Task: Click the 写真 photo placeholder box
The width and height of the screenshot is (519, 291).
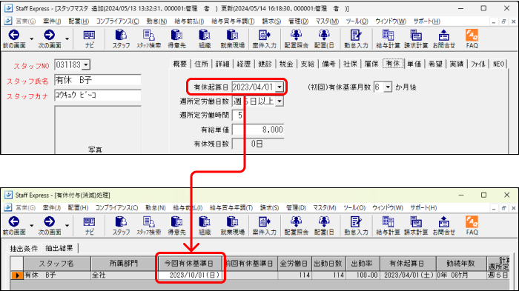Action: point(98,130)
